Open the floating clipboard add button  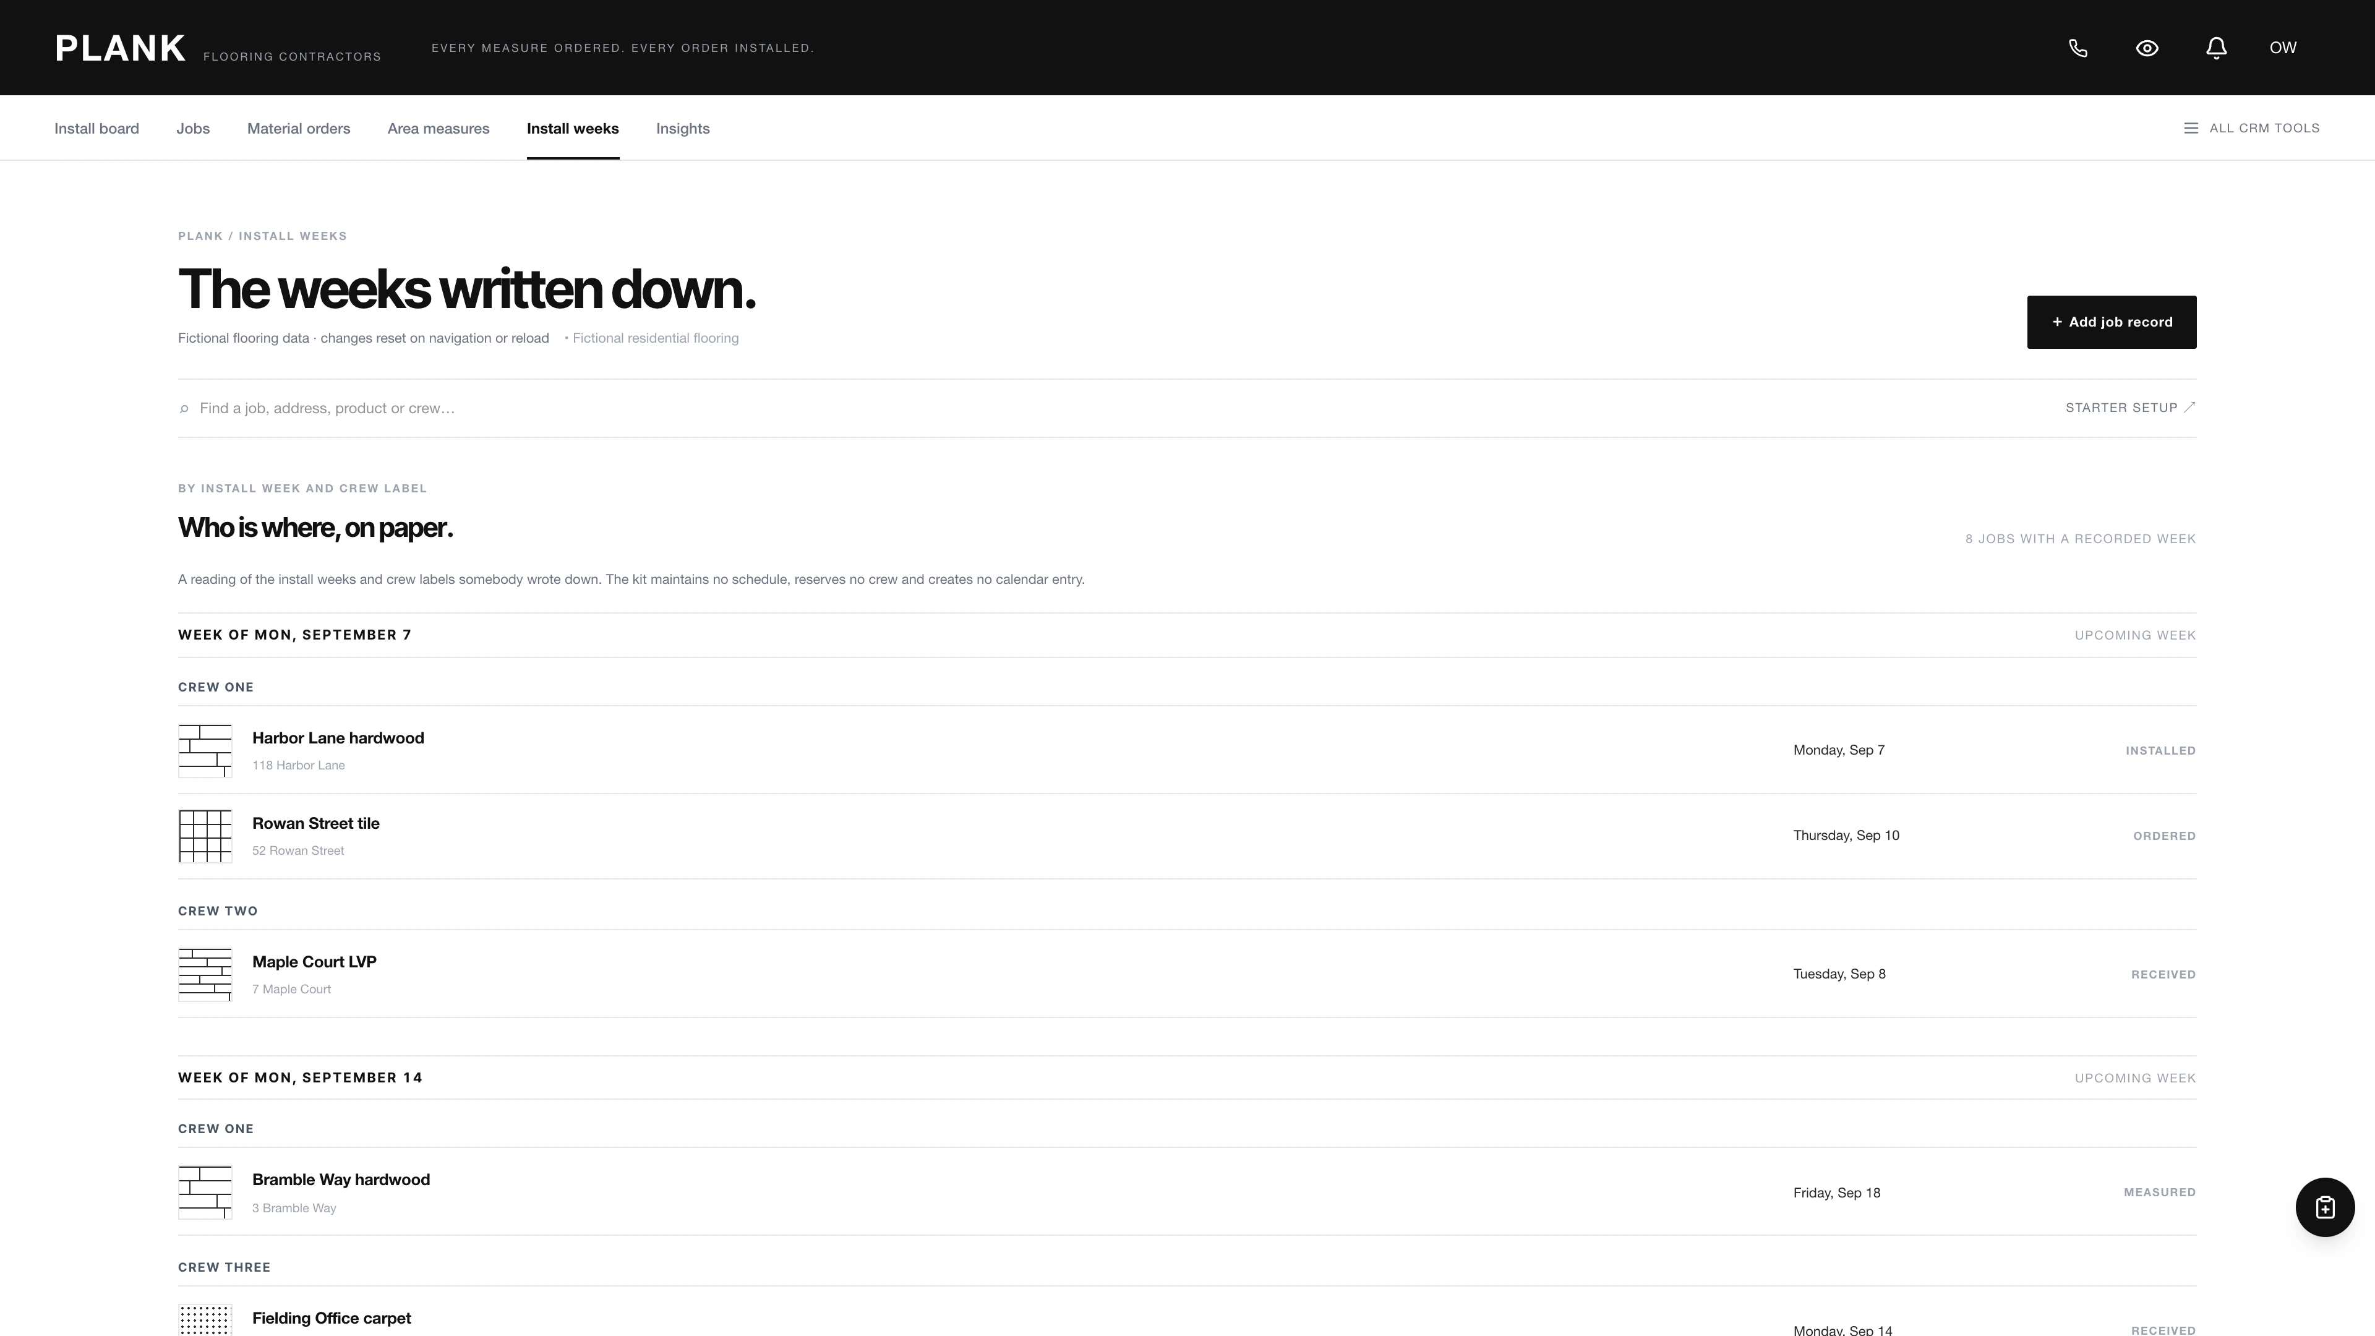click(x=2324, y=1207)
